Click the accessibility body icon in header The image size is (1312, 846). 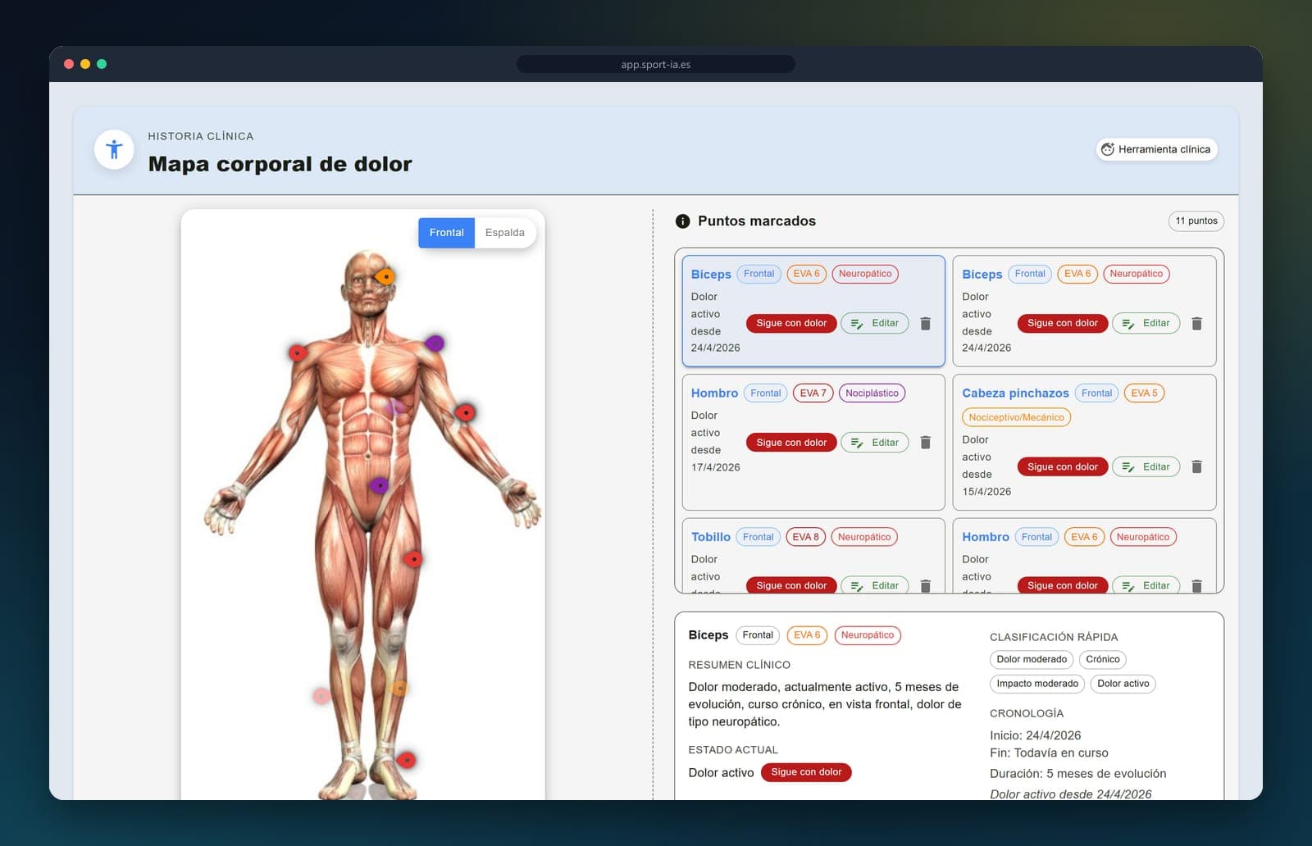(114, 149)
